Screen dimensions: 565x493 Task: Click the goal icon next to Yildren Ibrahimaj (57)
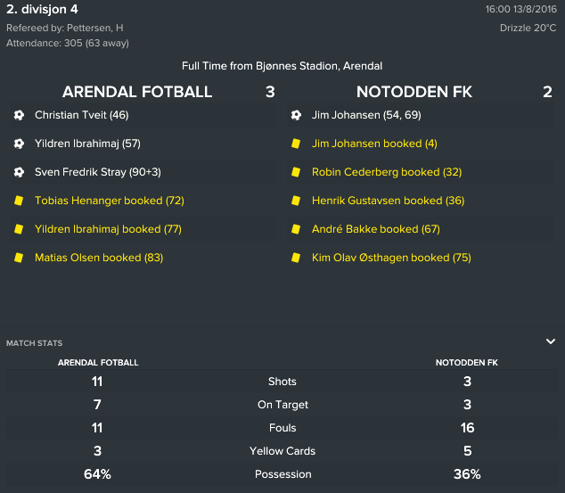click(19, 144)
